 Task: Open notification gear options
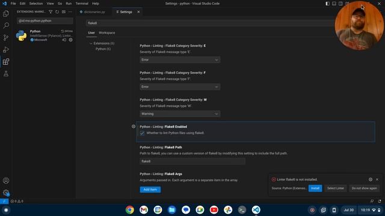[371, 179]
